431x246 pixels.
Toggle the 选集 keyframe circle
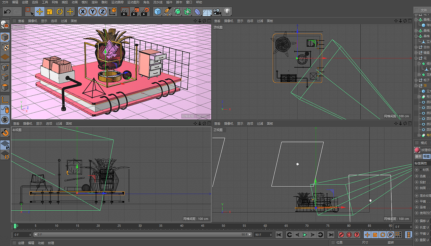(417, 176)
